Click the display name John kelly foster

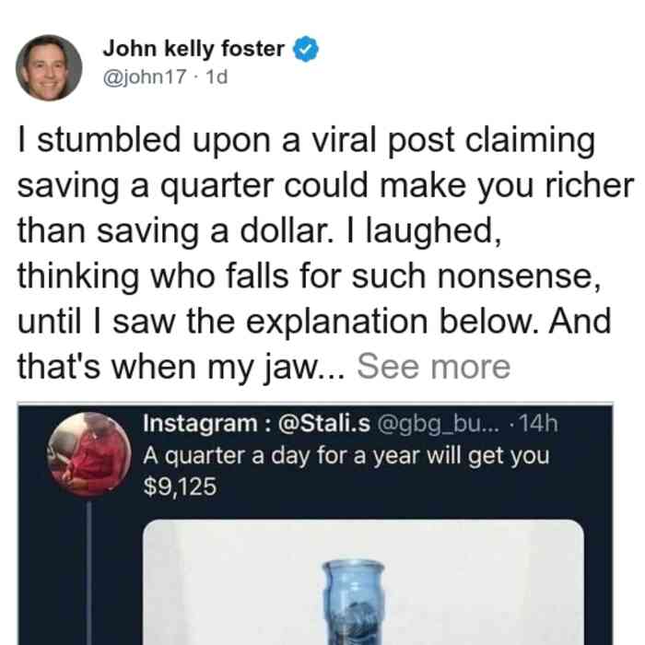pyautogui.click(x=193, y=49)
